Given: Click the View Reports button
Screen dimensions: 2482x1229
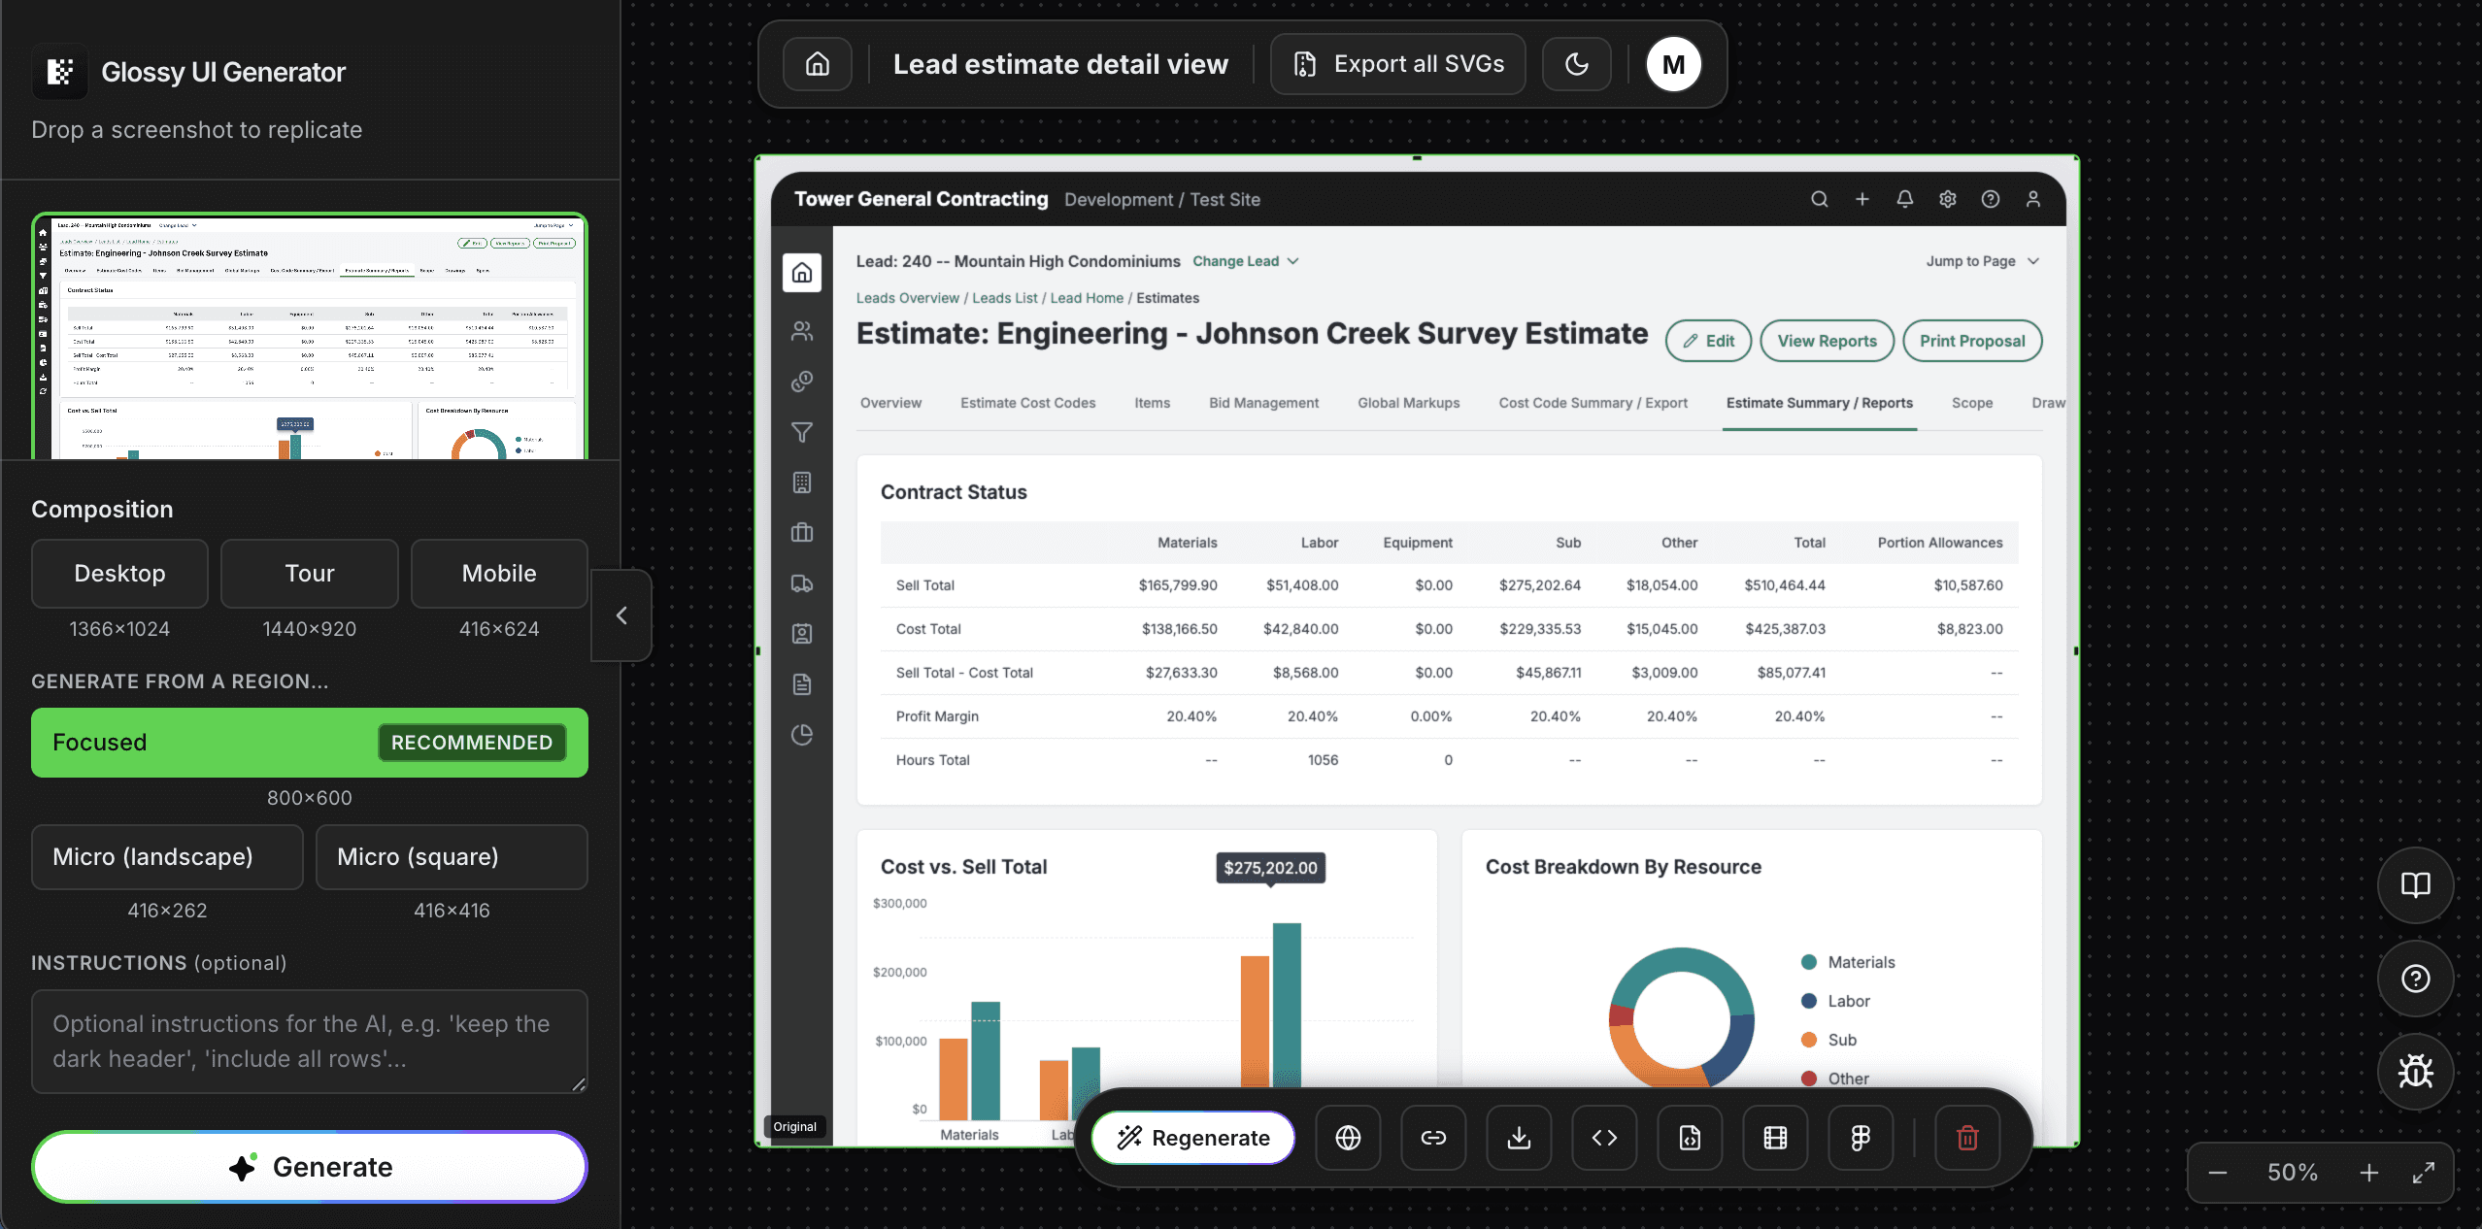Looking at the screenshot, I should (1827, 341).
